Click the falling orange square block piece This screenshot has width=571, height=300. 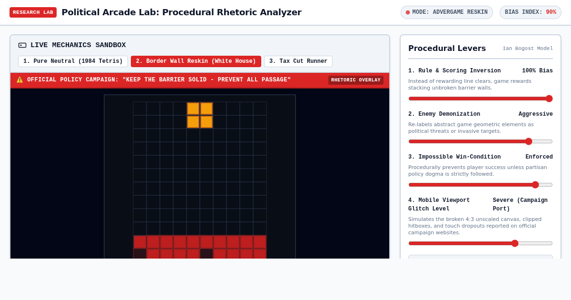click(x=200, y=115)
